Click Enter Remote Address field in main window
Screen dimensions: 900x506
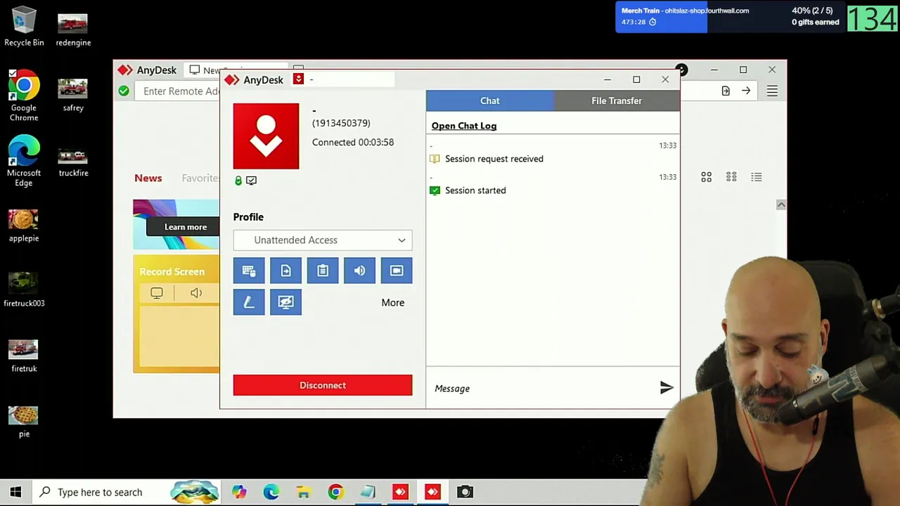click(181, 91)
